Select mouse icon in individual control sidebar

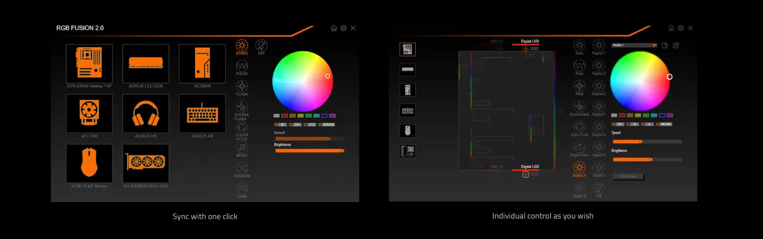click(408, 131)
